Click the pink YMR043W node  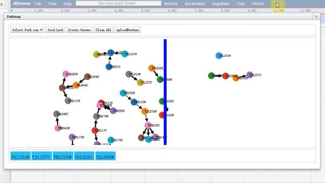[x=58, y=128]
